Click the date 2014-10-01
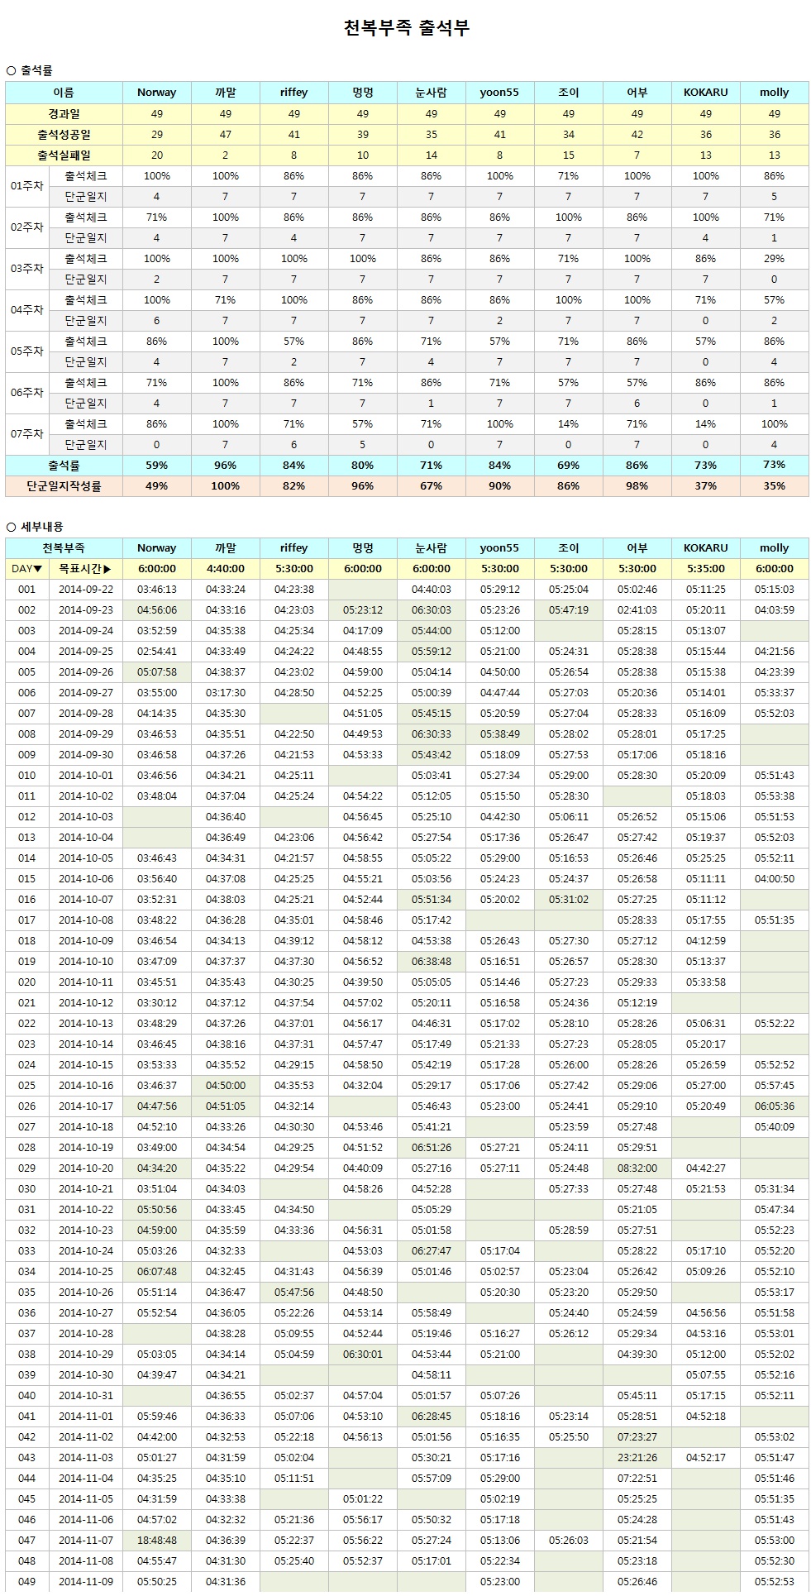811x1596 pixels. pyautogui.click(x=86, y=776)
